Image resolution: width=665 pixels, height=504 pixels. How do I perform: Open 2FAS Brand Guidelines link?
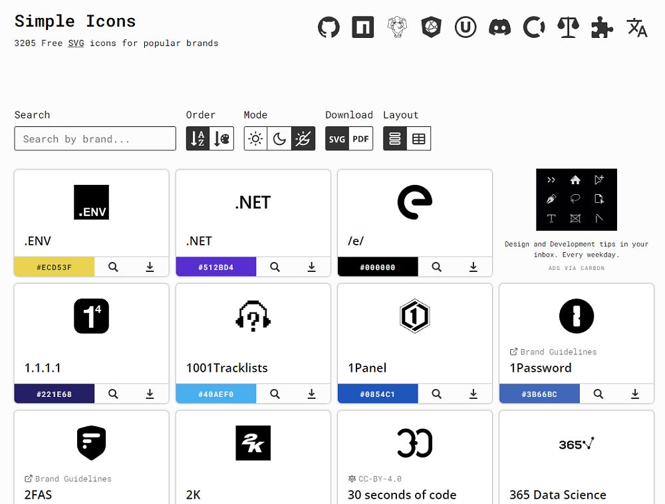click(x=68, y=479)
